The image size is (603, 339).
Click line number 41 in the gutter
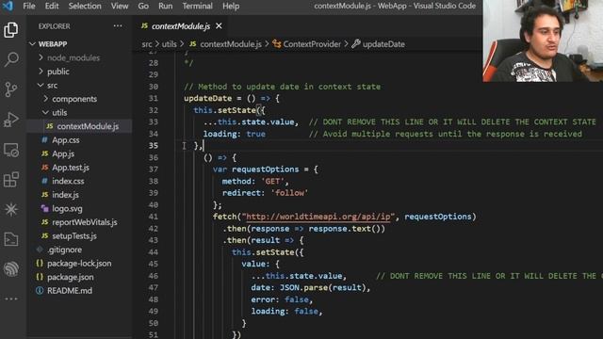click(x=153, y=217)
